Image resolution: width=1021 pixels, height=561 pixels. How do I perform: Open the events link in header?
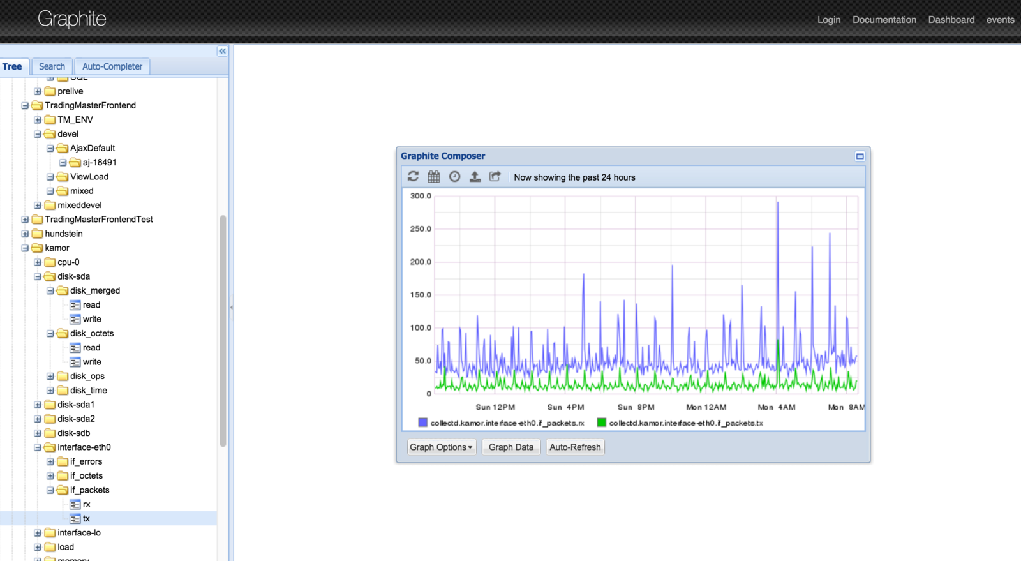coord(1001,20)
